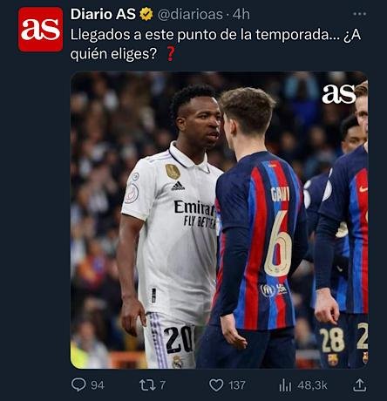Click the 94 replies count
387x401 pixels.
pyautogui.click(x=98, y=385)
